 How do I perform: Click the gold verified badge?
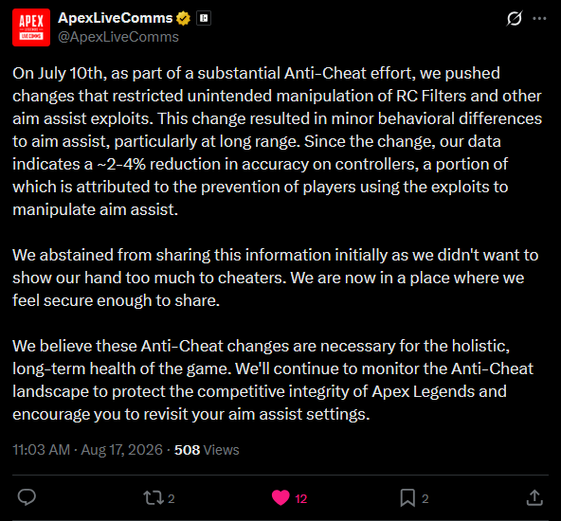click(183, 18)
